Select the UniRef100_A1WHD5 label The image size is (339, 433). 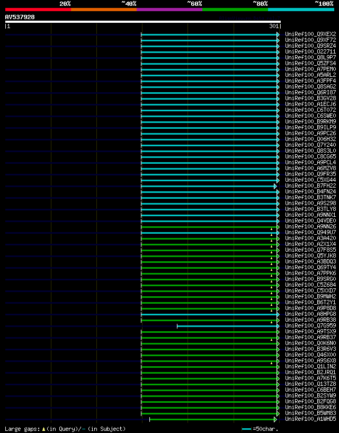tap(310, 419)
